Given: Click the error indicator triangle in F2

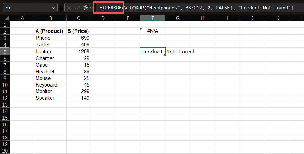Looking at the screenshot, I should pyautogui.click(x=141, y=29).
